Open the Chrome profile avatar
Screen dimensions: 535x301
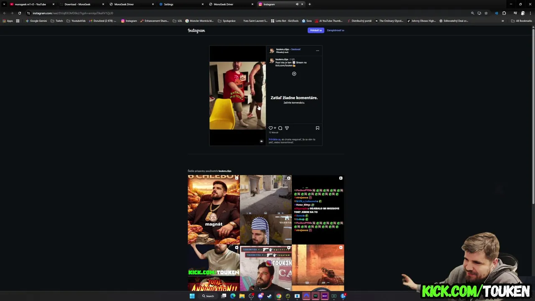522,13
